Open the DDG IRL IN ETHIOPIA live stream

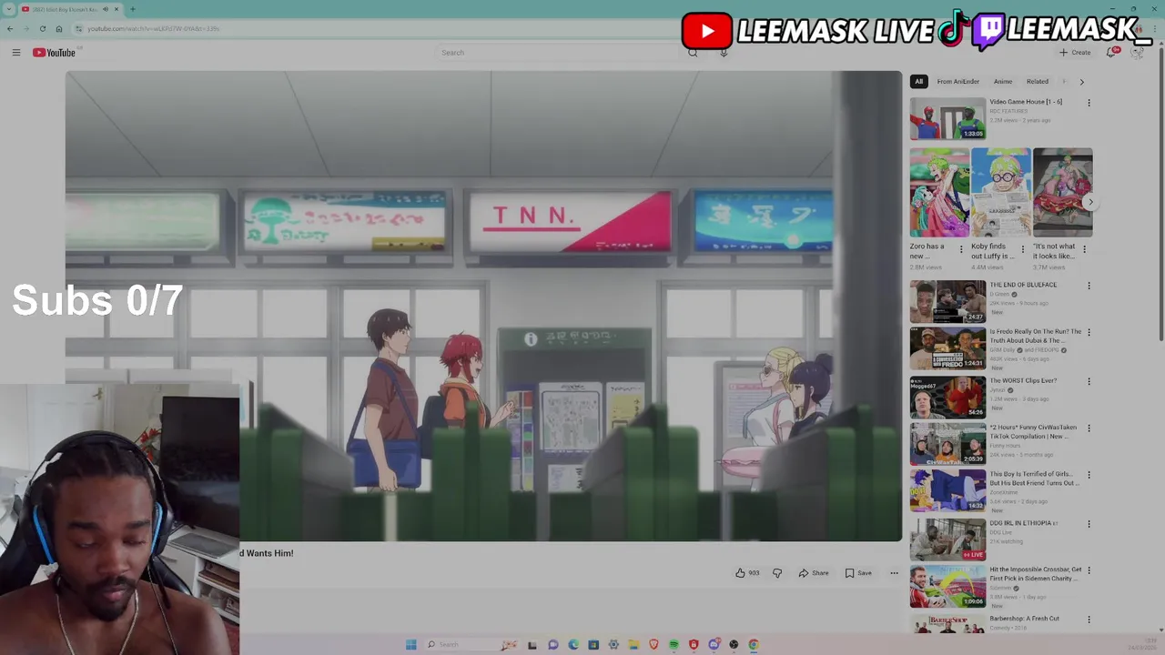click(x=947, y=539)
